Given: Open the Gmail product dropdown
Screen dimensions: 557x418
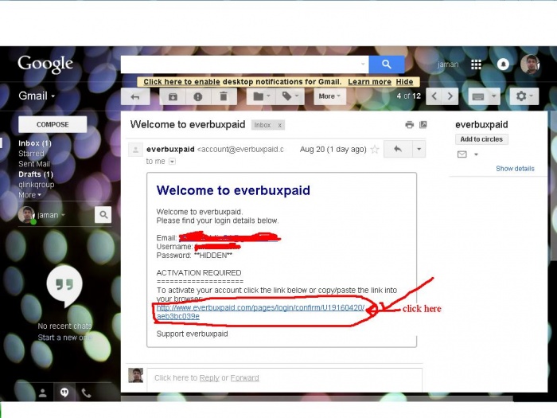Looking at the screenshot, I should click(x=37, y=96).
